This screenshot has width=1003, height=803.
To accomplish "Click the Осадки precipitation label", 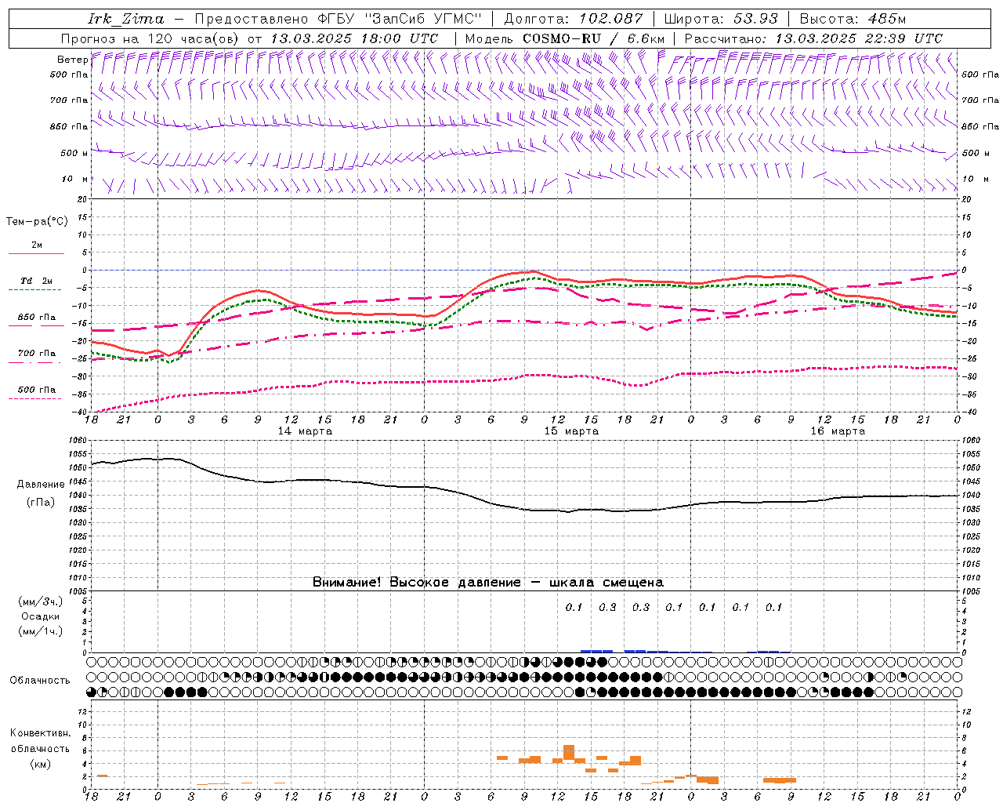I will tap(41, 616).
